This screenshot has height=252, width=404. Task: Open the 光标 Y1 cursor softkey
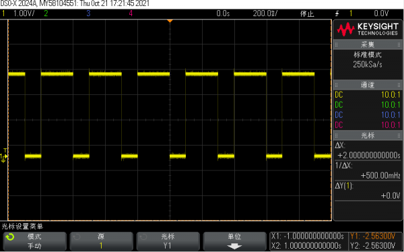tap(168, 241)
